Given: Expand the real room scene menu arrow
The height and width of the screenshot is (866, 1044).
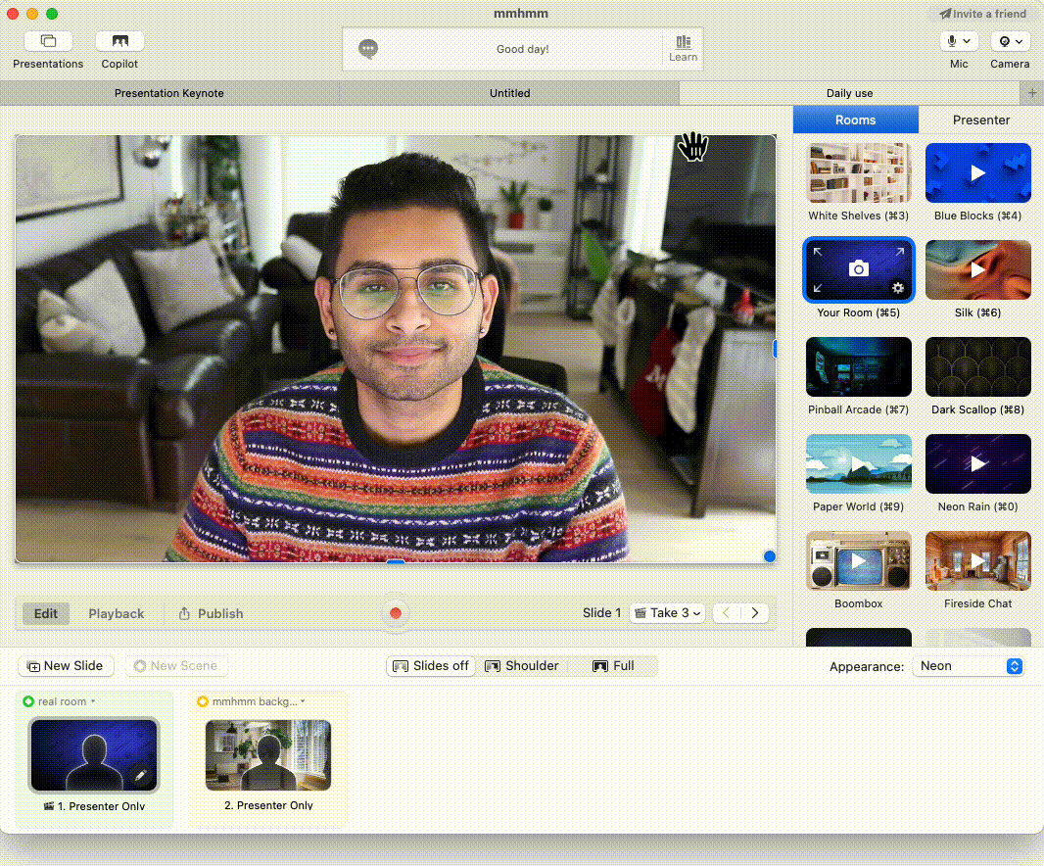Looking at the screenshot, I should pos(93,701).
